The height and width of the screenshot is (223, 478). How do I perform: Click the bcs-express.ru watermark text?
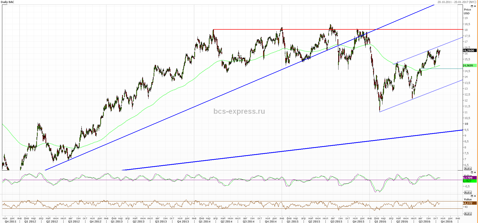click(239, 111)
